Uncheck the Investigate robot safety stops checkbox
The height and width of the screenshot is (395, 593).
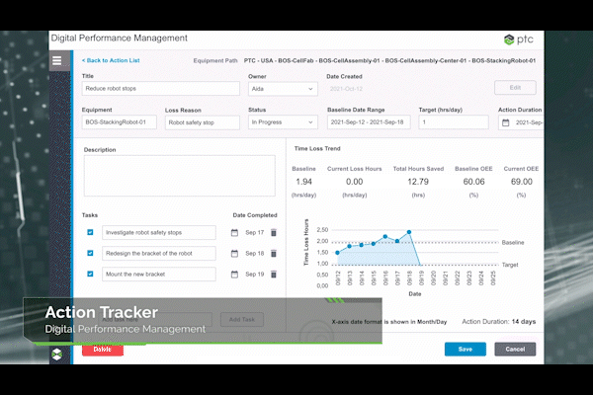coord(90,232)
